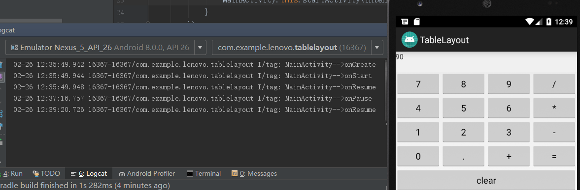Tap the clear button in calculator

tap(486, 180)
